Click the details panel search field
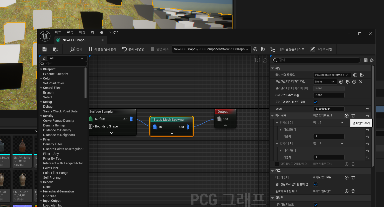The image size is (384, 207). [316, 60]
